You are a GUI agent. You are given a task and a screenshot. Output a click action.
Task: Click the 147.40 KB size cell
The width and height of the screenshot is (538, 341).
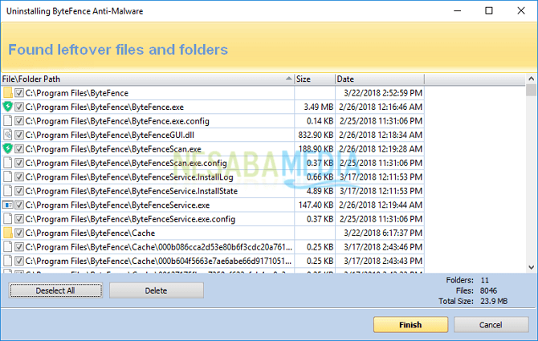tap(316, 205)
